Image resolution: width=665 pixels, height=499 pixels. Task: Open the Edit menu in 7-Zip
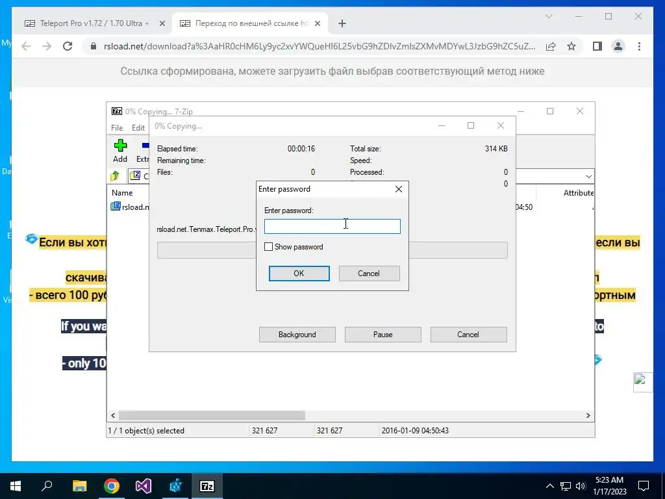138,128
